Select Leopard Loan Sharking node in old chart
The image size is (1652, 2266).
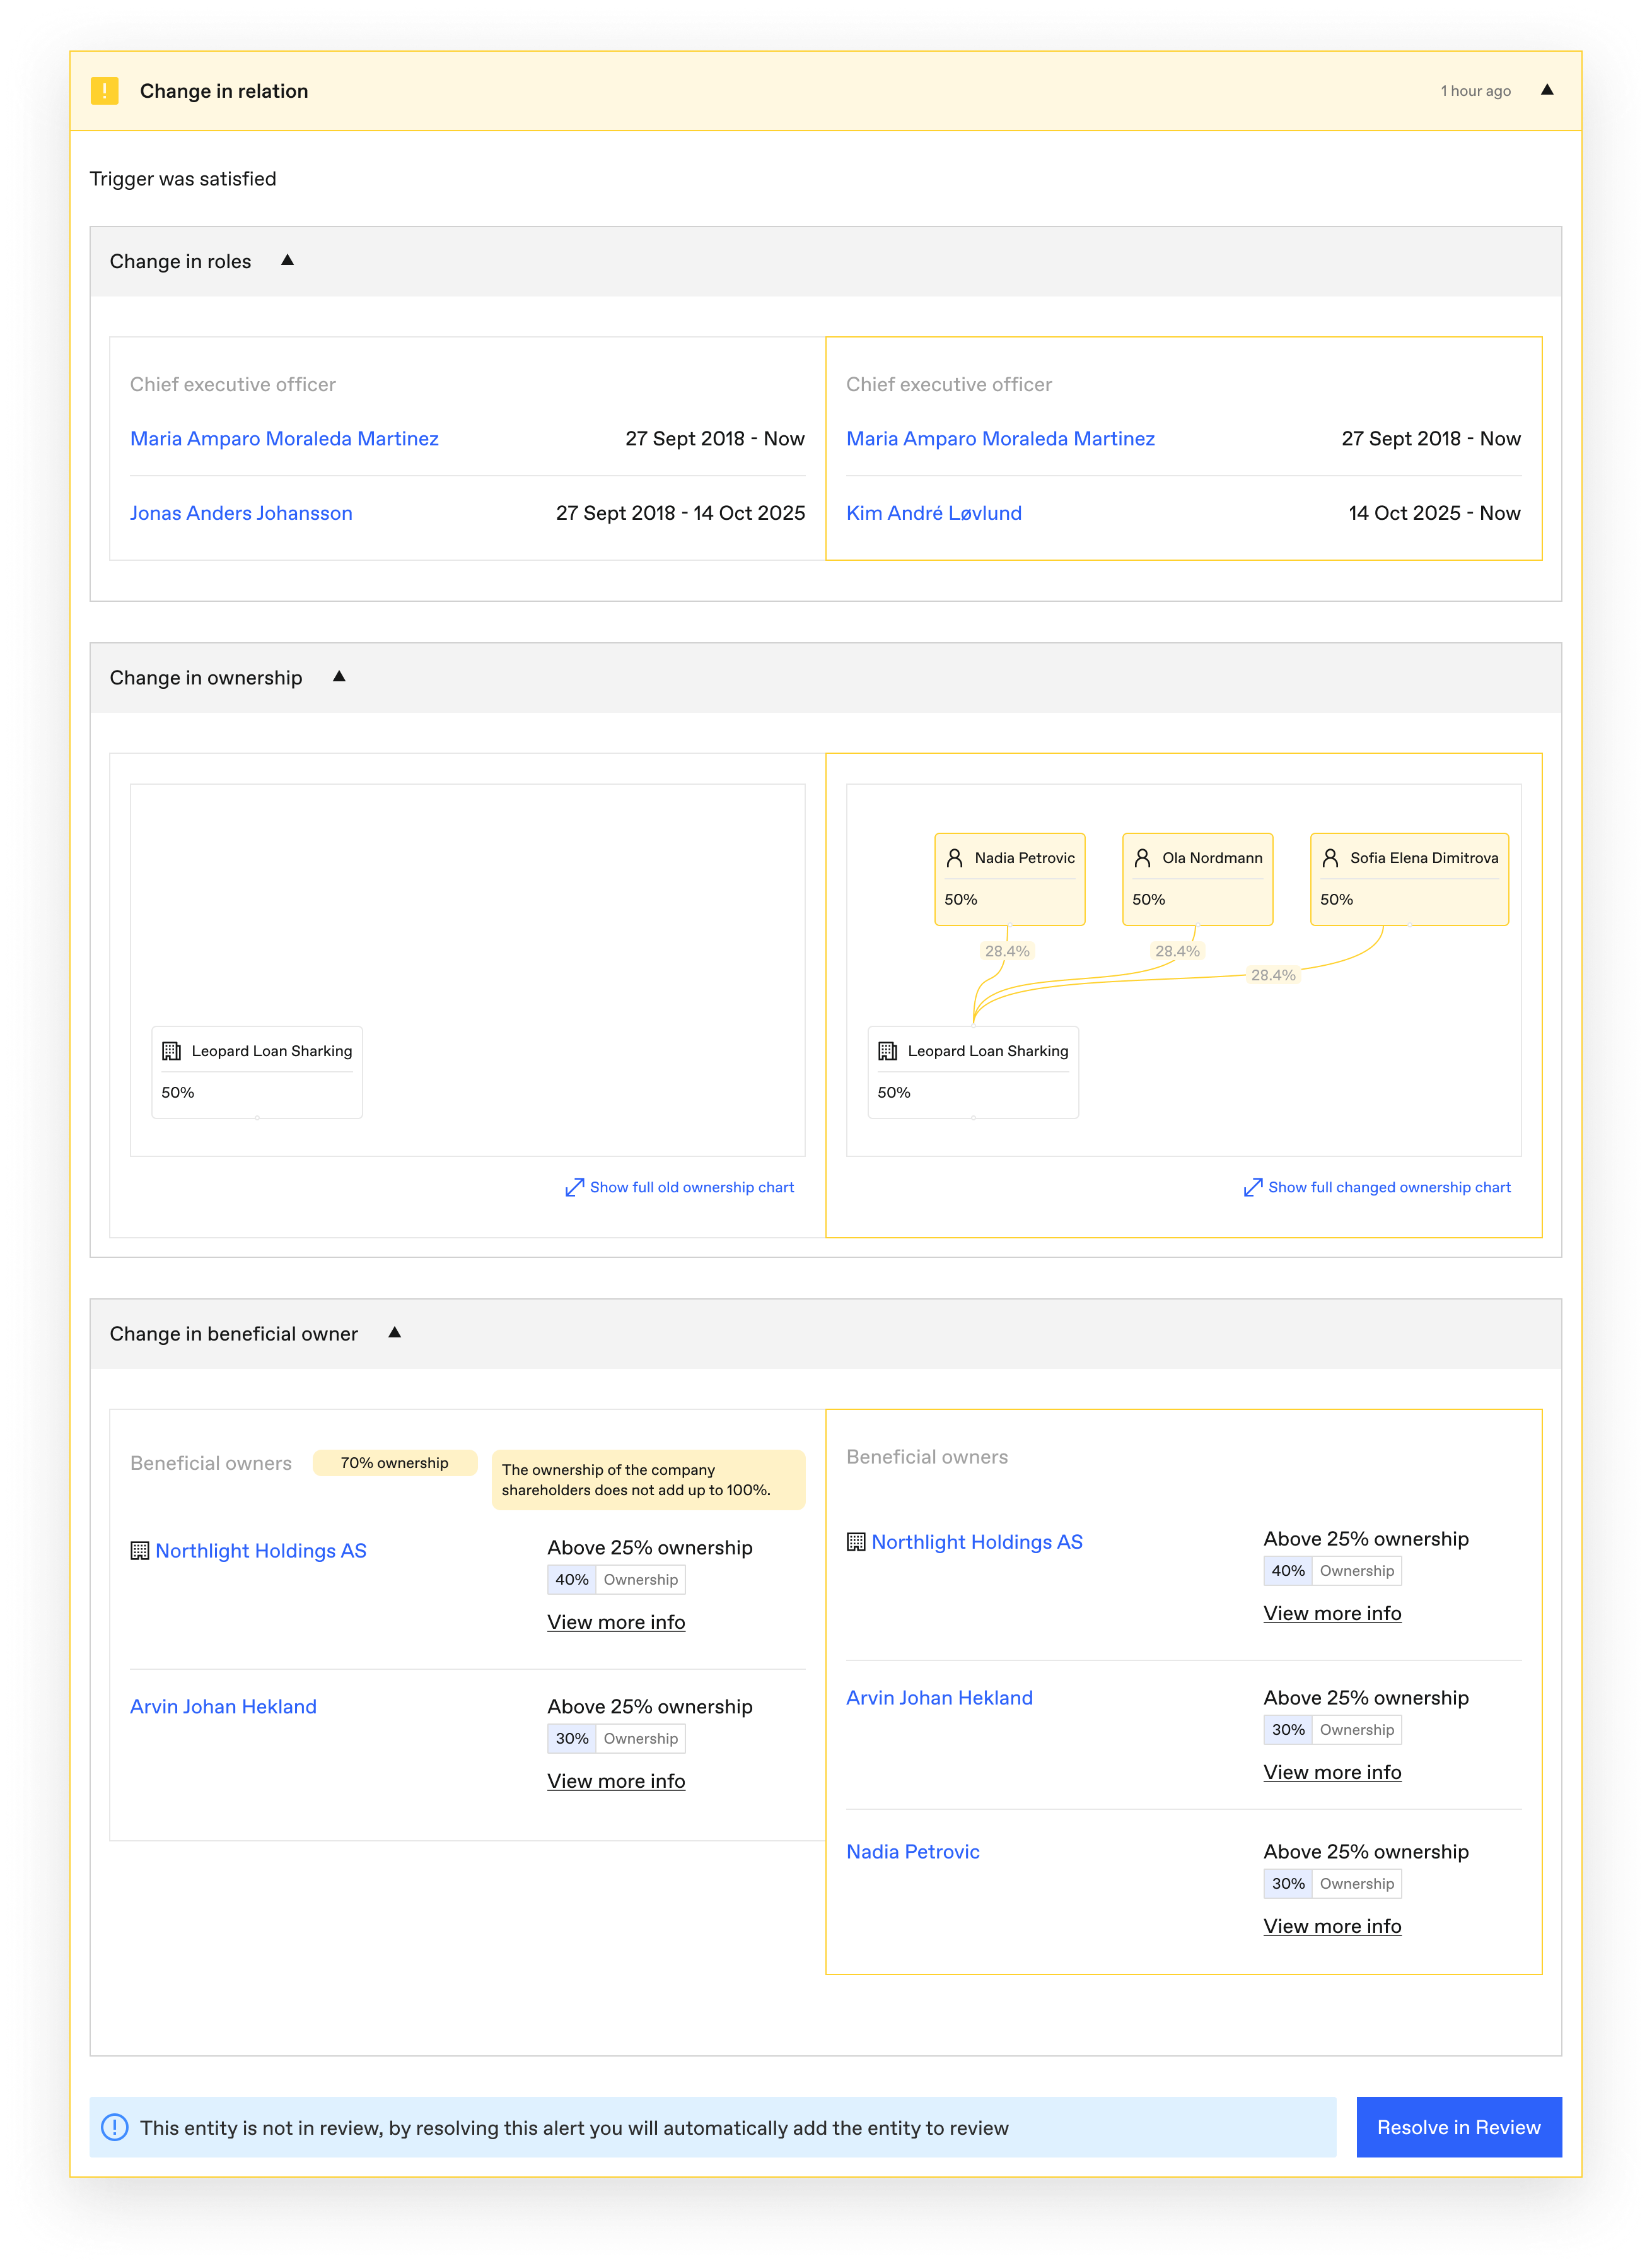257,1072
